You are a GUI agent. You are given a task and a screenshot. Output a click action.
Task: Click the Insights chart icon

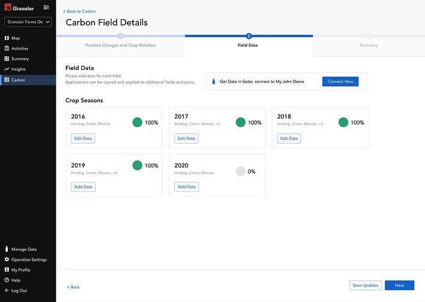tap(7, 69)
